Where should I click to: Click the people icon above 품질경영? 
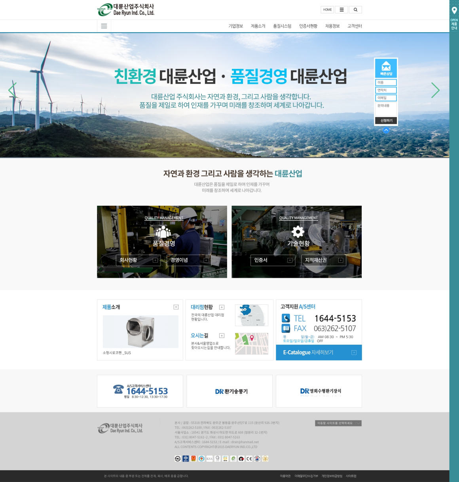(163, 232)
